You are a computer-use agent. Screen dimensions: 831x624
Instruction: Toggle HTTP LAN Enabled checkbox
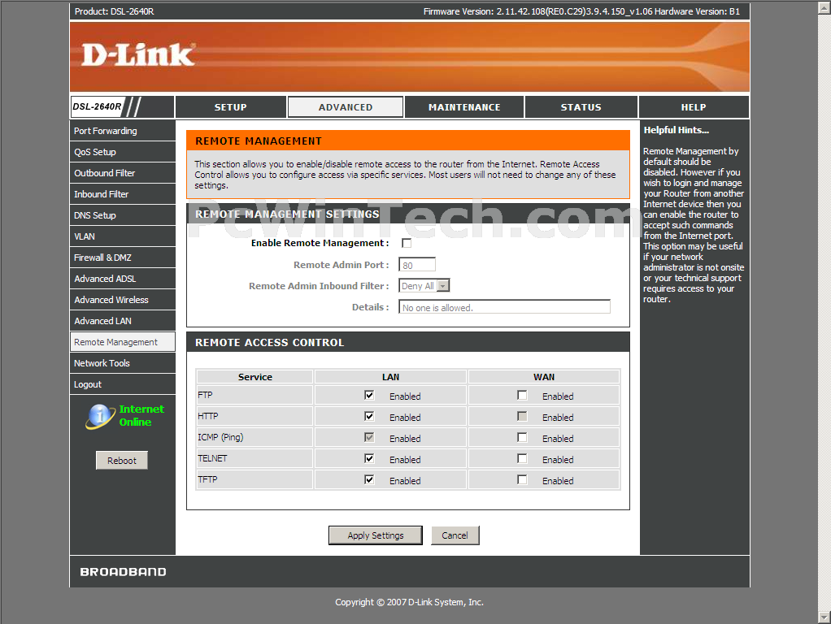coord(369,417)
